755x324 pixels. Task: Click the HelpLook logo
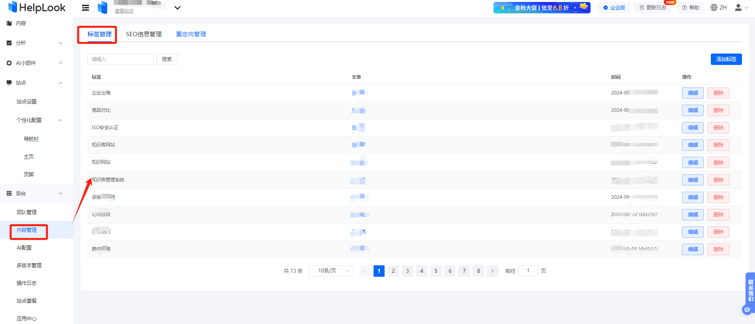pos(37,7)
